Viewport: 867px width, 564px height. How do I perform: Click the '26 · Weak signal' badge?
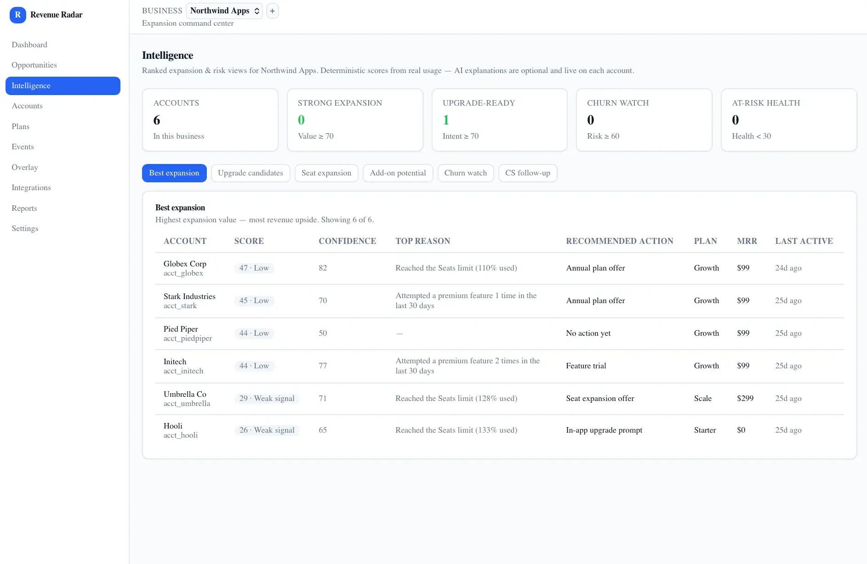[267, 430]
